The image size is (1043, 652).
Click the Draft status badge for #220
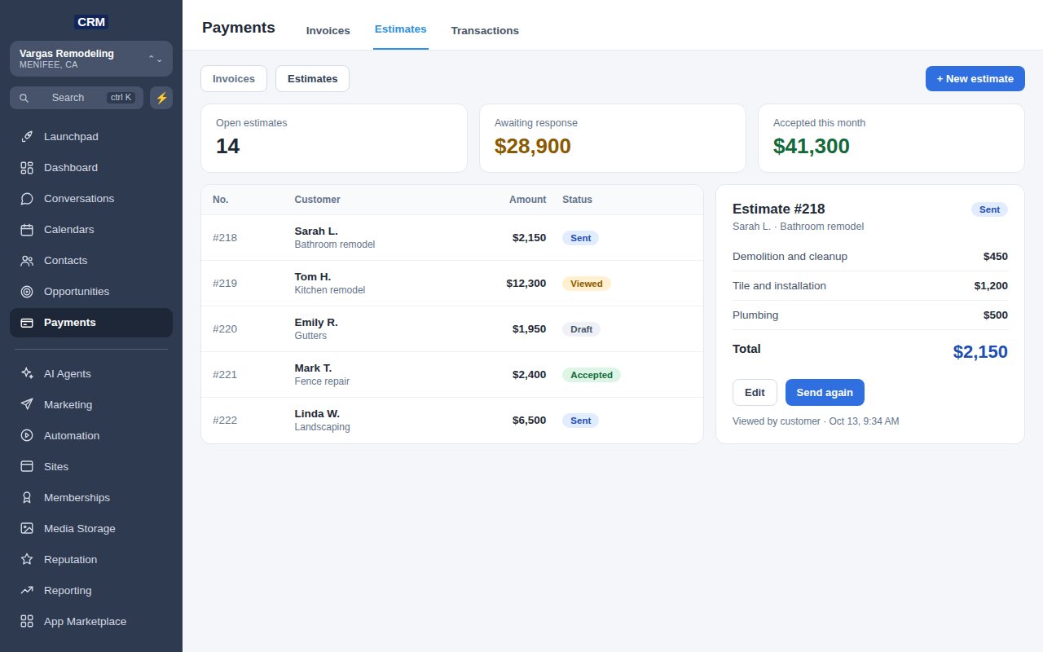click(x=581, y=329)
